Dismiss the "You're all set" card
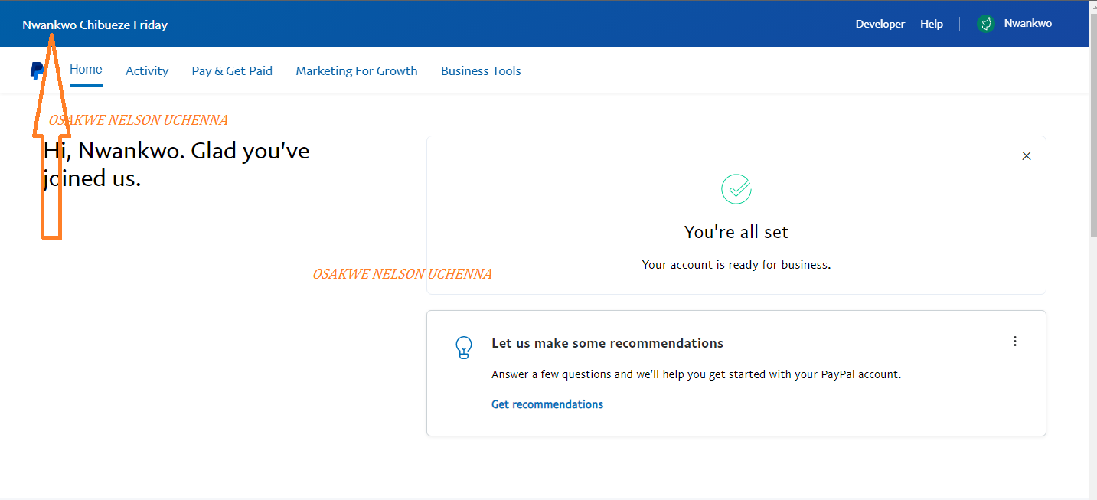The width and height of the screenshot is (1097, 500). coord(1027,156)
